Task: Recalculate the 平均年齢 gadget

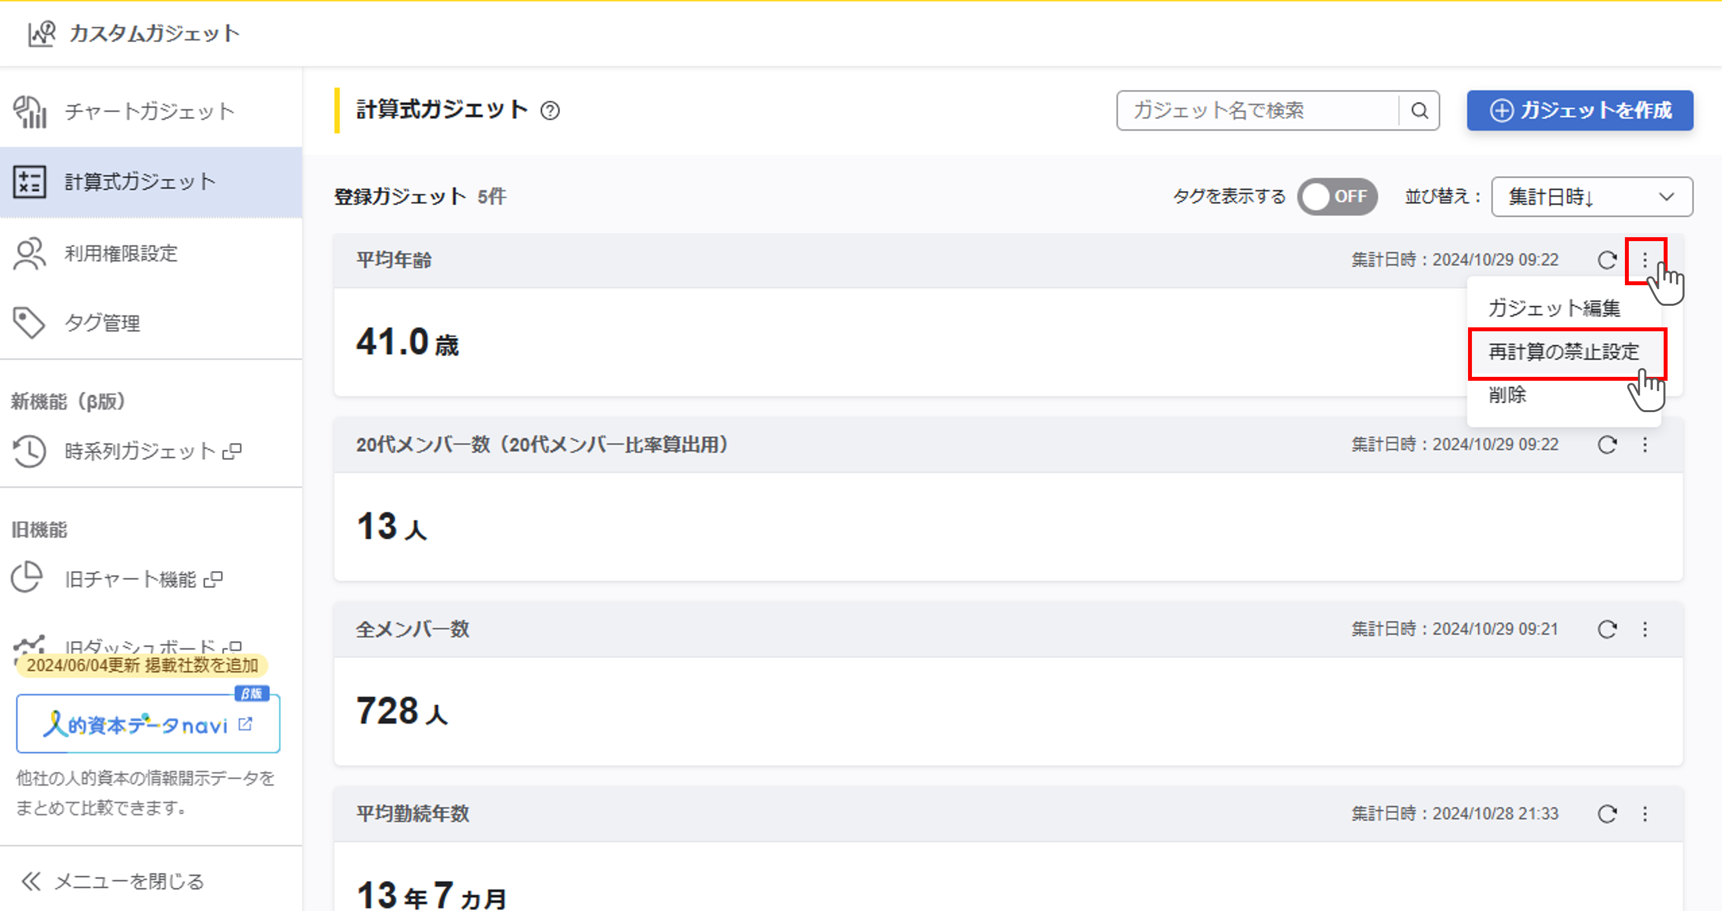Action: pyautogui.click(x=1607, y=260)
